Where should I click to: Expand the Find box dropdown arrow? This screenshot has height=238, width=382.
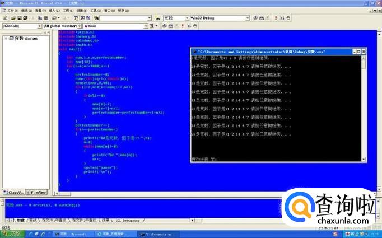coord(150,18)
